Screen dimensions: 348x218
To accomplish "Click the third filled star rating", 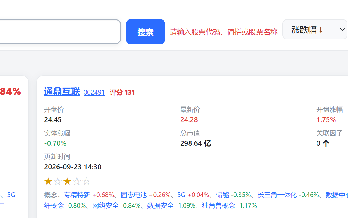I will [x=67, y=182].
